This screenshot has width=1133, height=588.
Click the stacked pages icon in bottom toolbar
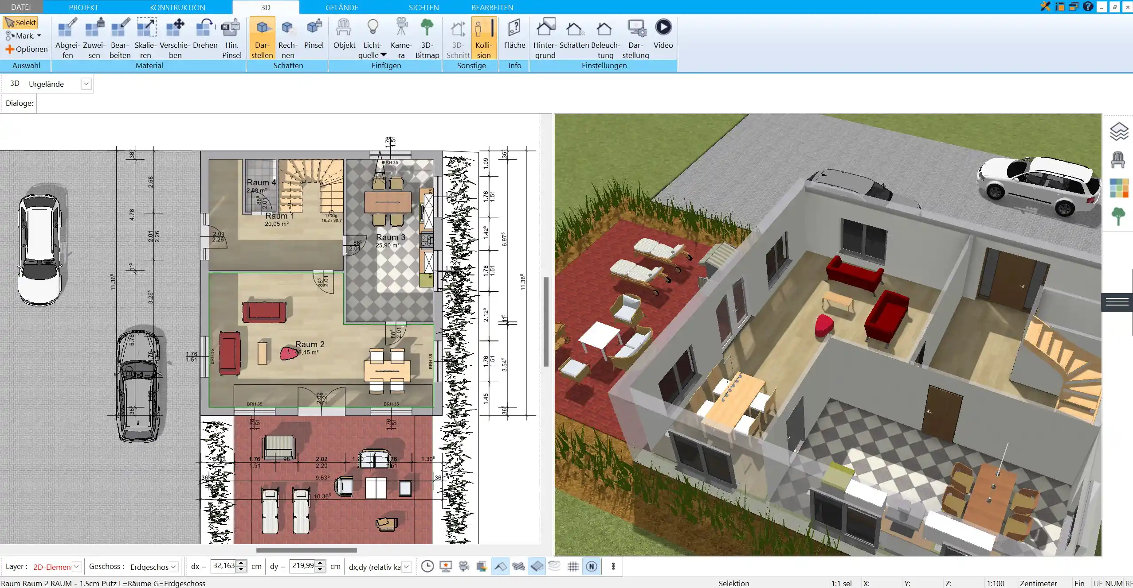point(482,566)
